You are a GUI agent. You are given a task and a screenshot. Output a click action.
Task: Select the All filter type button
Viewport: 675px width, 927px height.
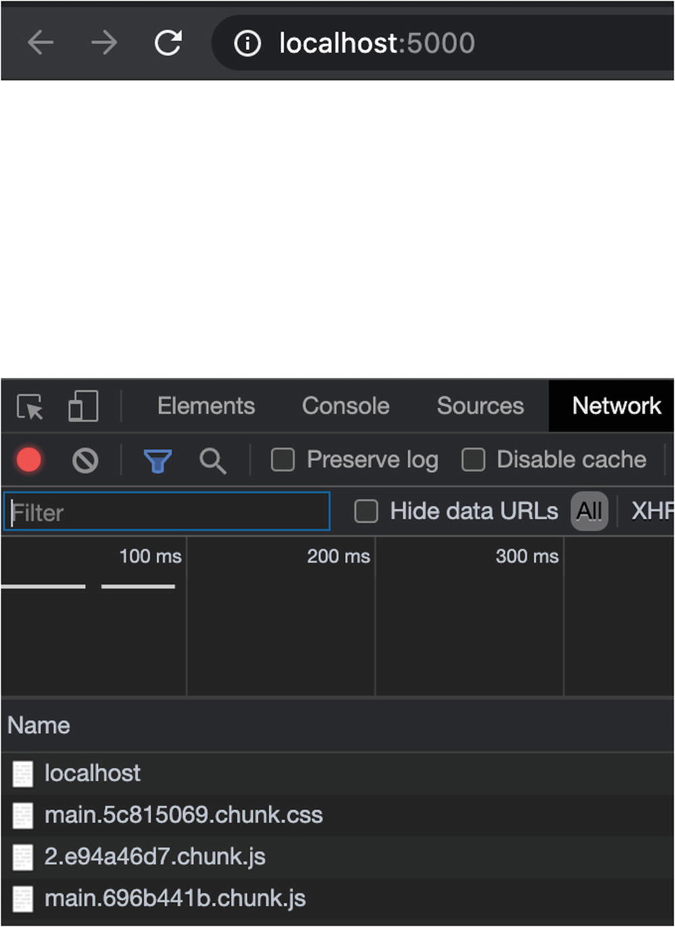(x=589, y=512)
